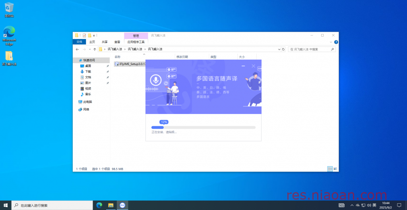Open the notification center icon
Viewport: 407px width, 210px height.
click(399, 205)
